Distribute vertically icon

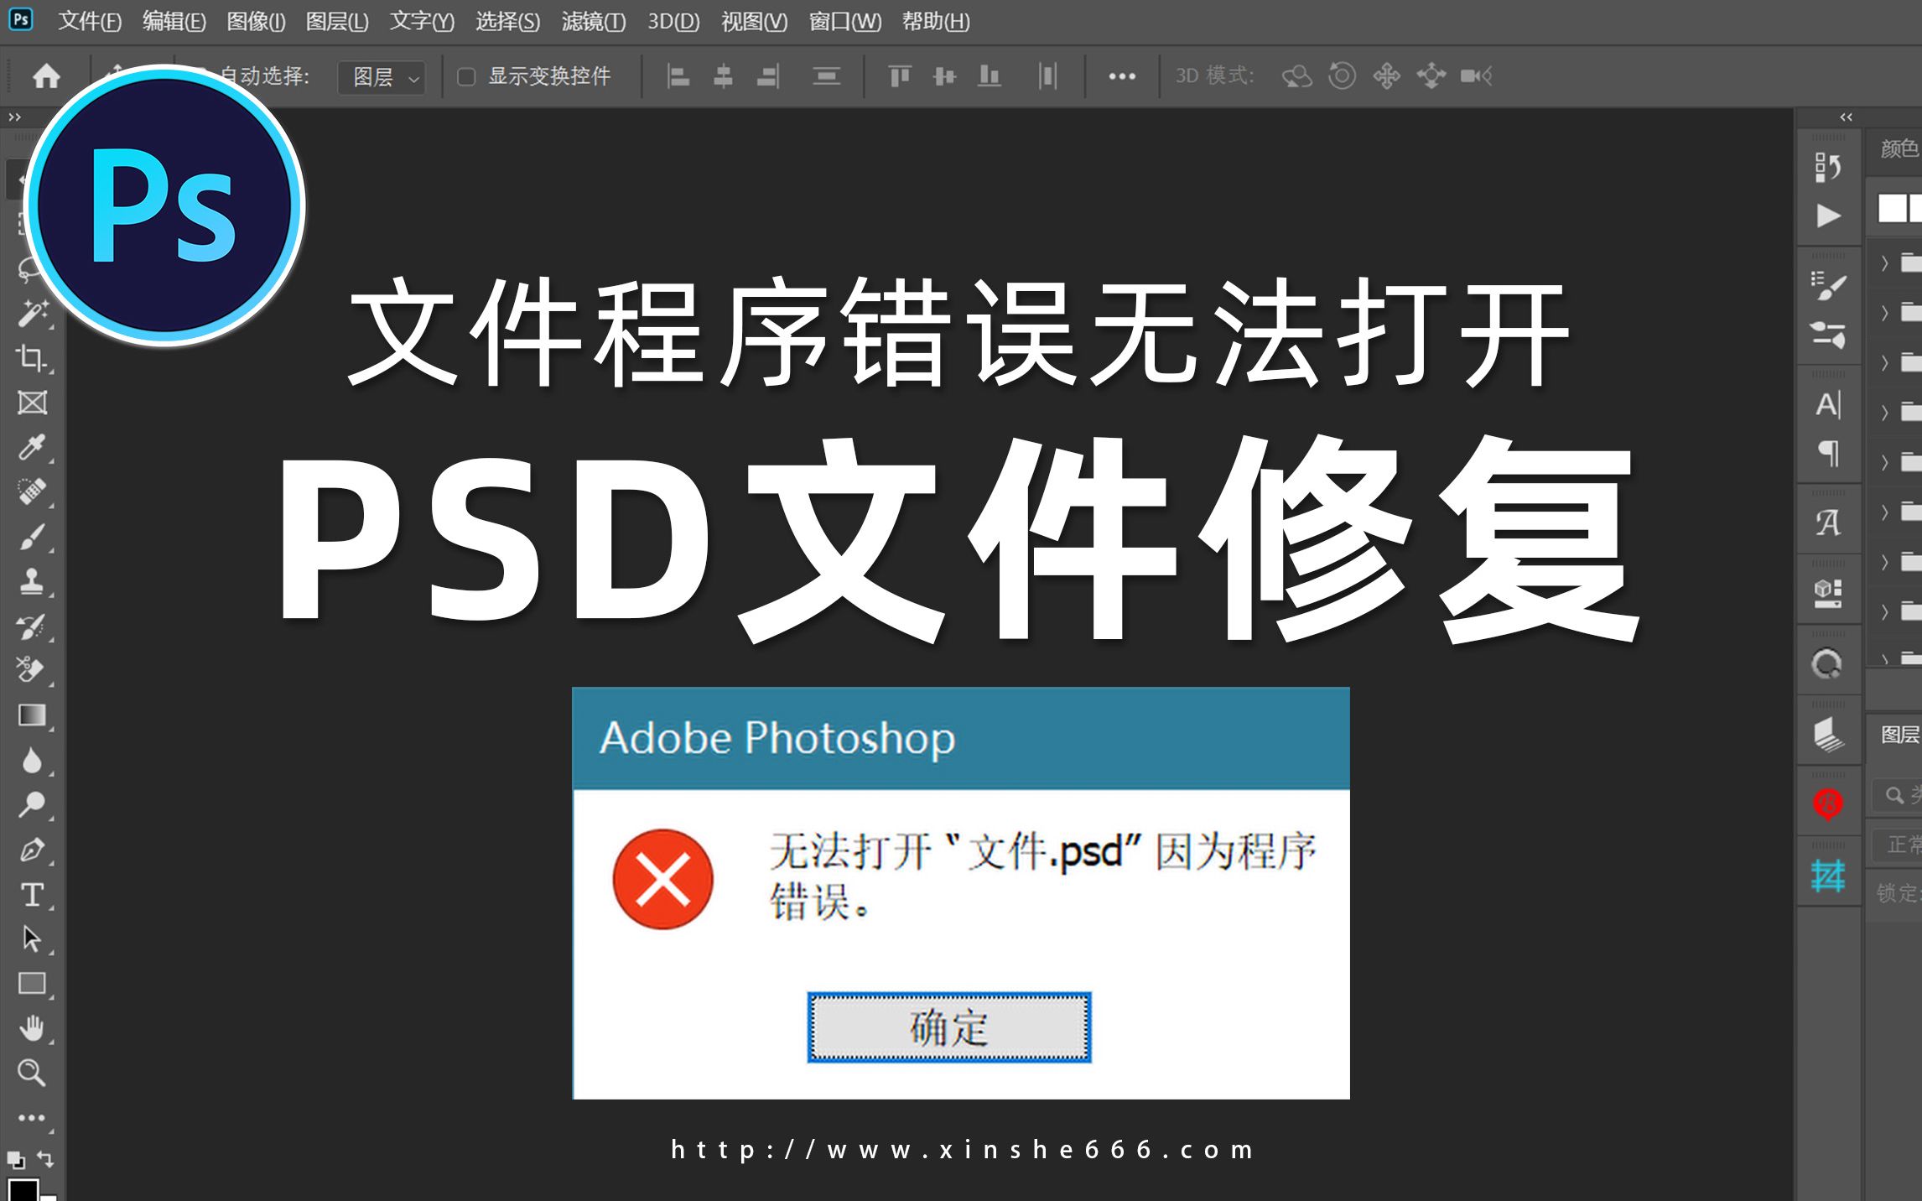pyautogui.click(x=827, y=76)
